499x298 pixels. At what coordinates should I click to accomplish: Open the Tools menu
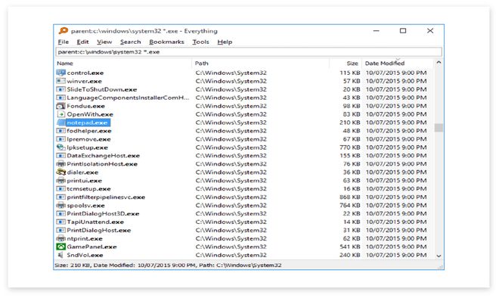(x=200, y=42)
